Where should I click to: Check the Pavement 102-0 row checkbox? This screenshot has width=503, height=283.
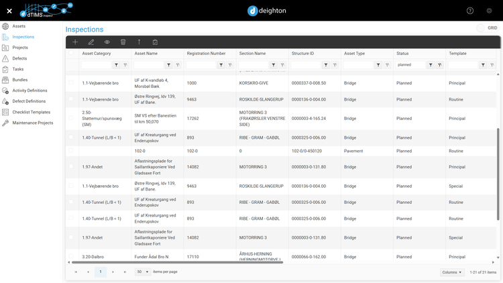[71, 150]
